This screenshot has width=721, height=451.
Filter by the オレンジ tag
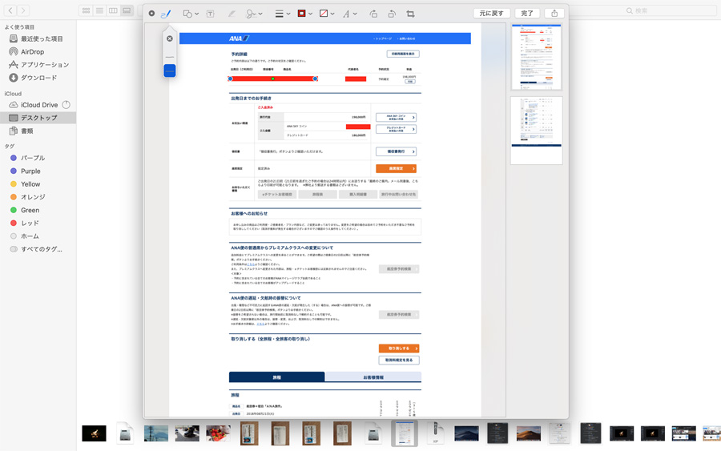pos(38,197)
